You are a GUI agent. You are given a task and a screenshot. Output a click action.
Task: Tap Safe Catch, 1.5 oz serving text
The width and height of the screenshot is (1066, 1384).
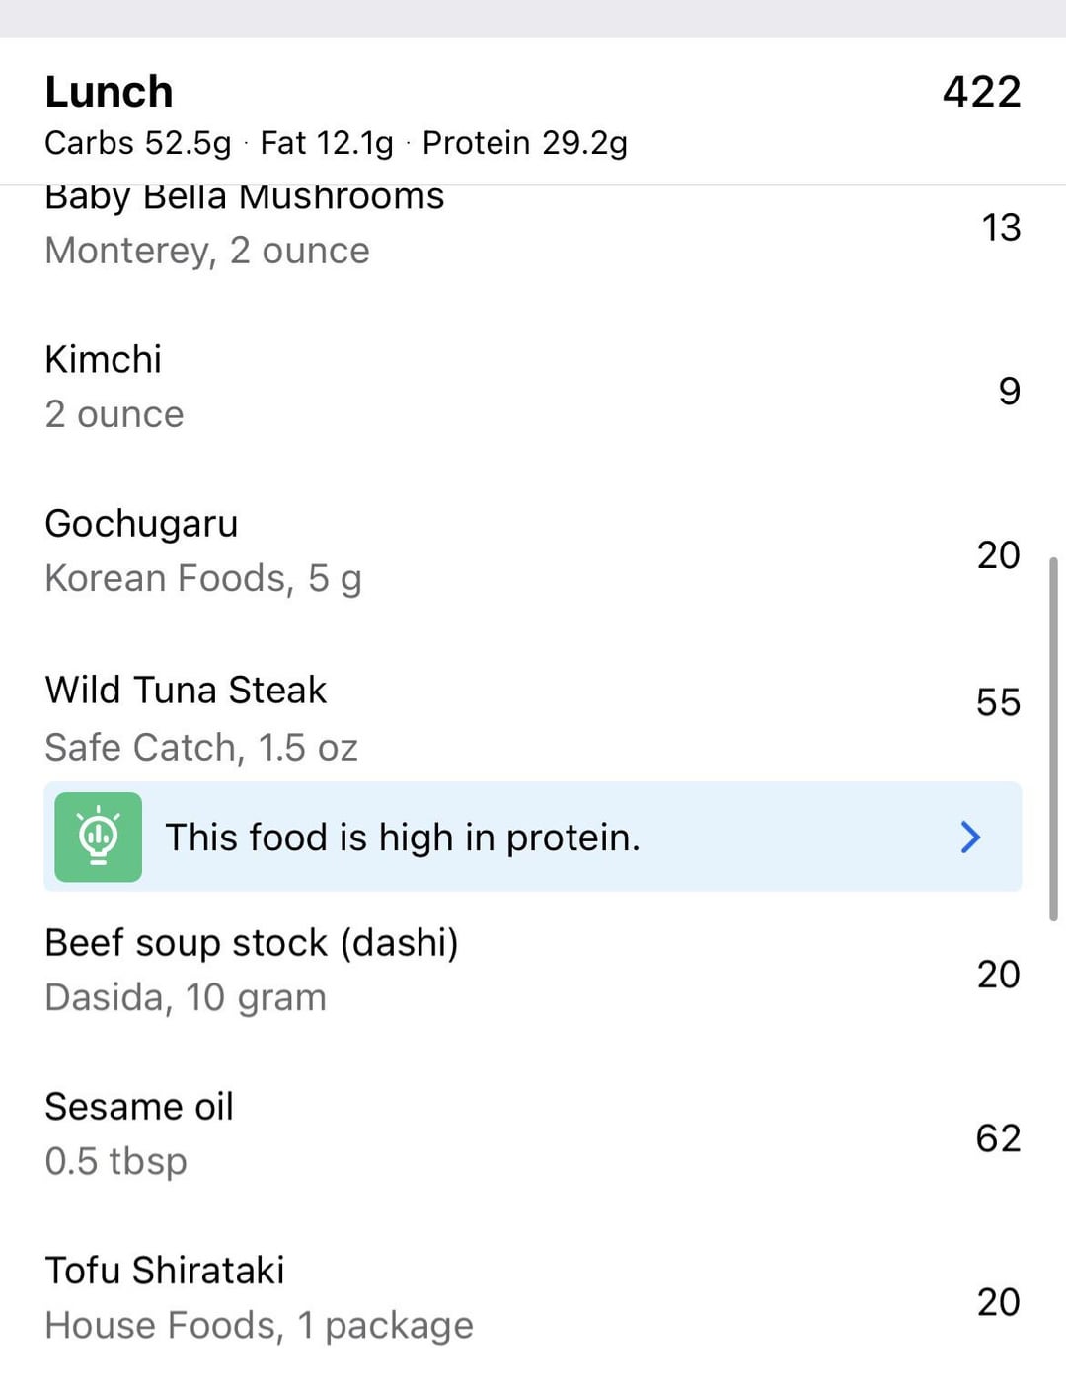point(201,748)
